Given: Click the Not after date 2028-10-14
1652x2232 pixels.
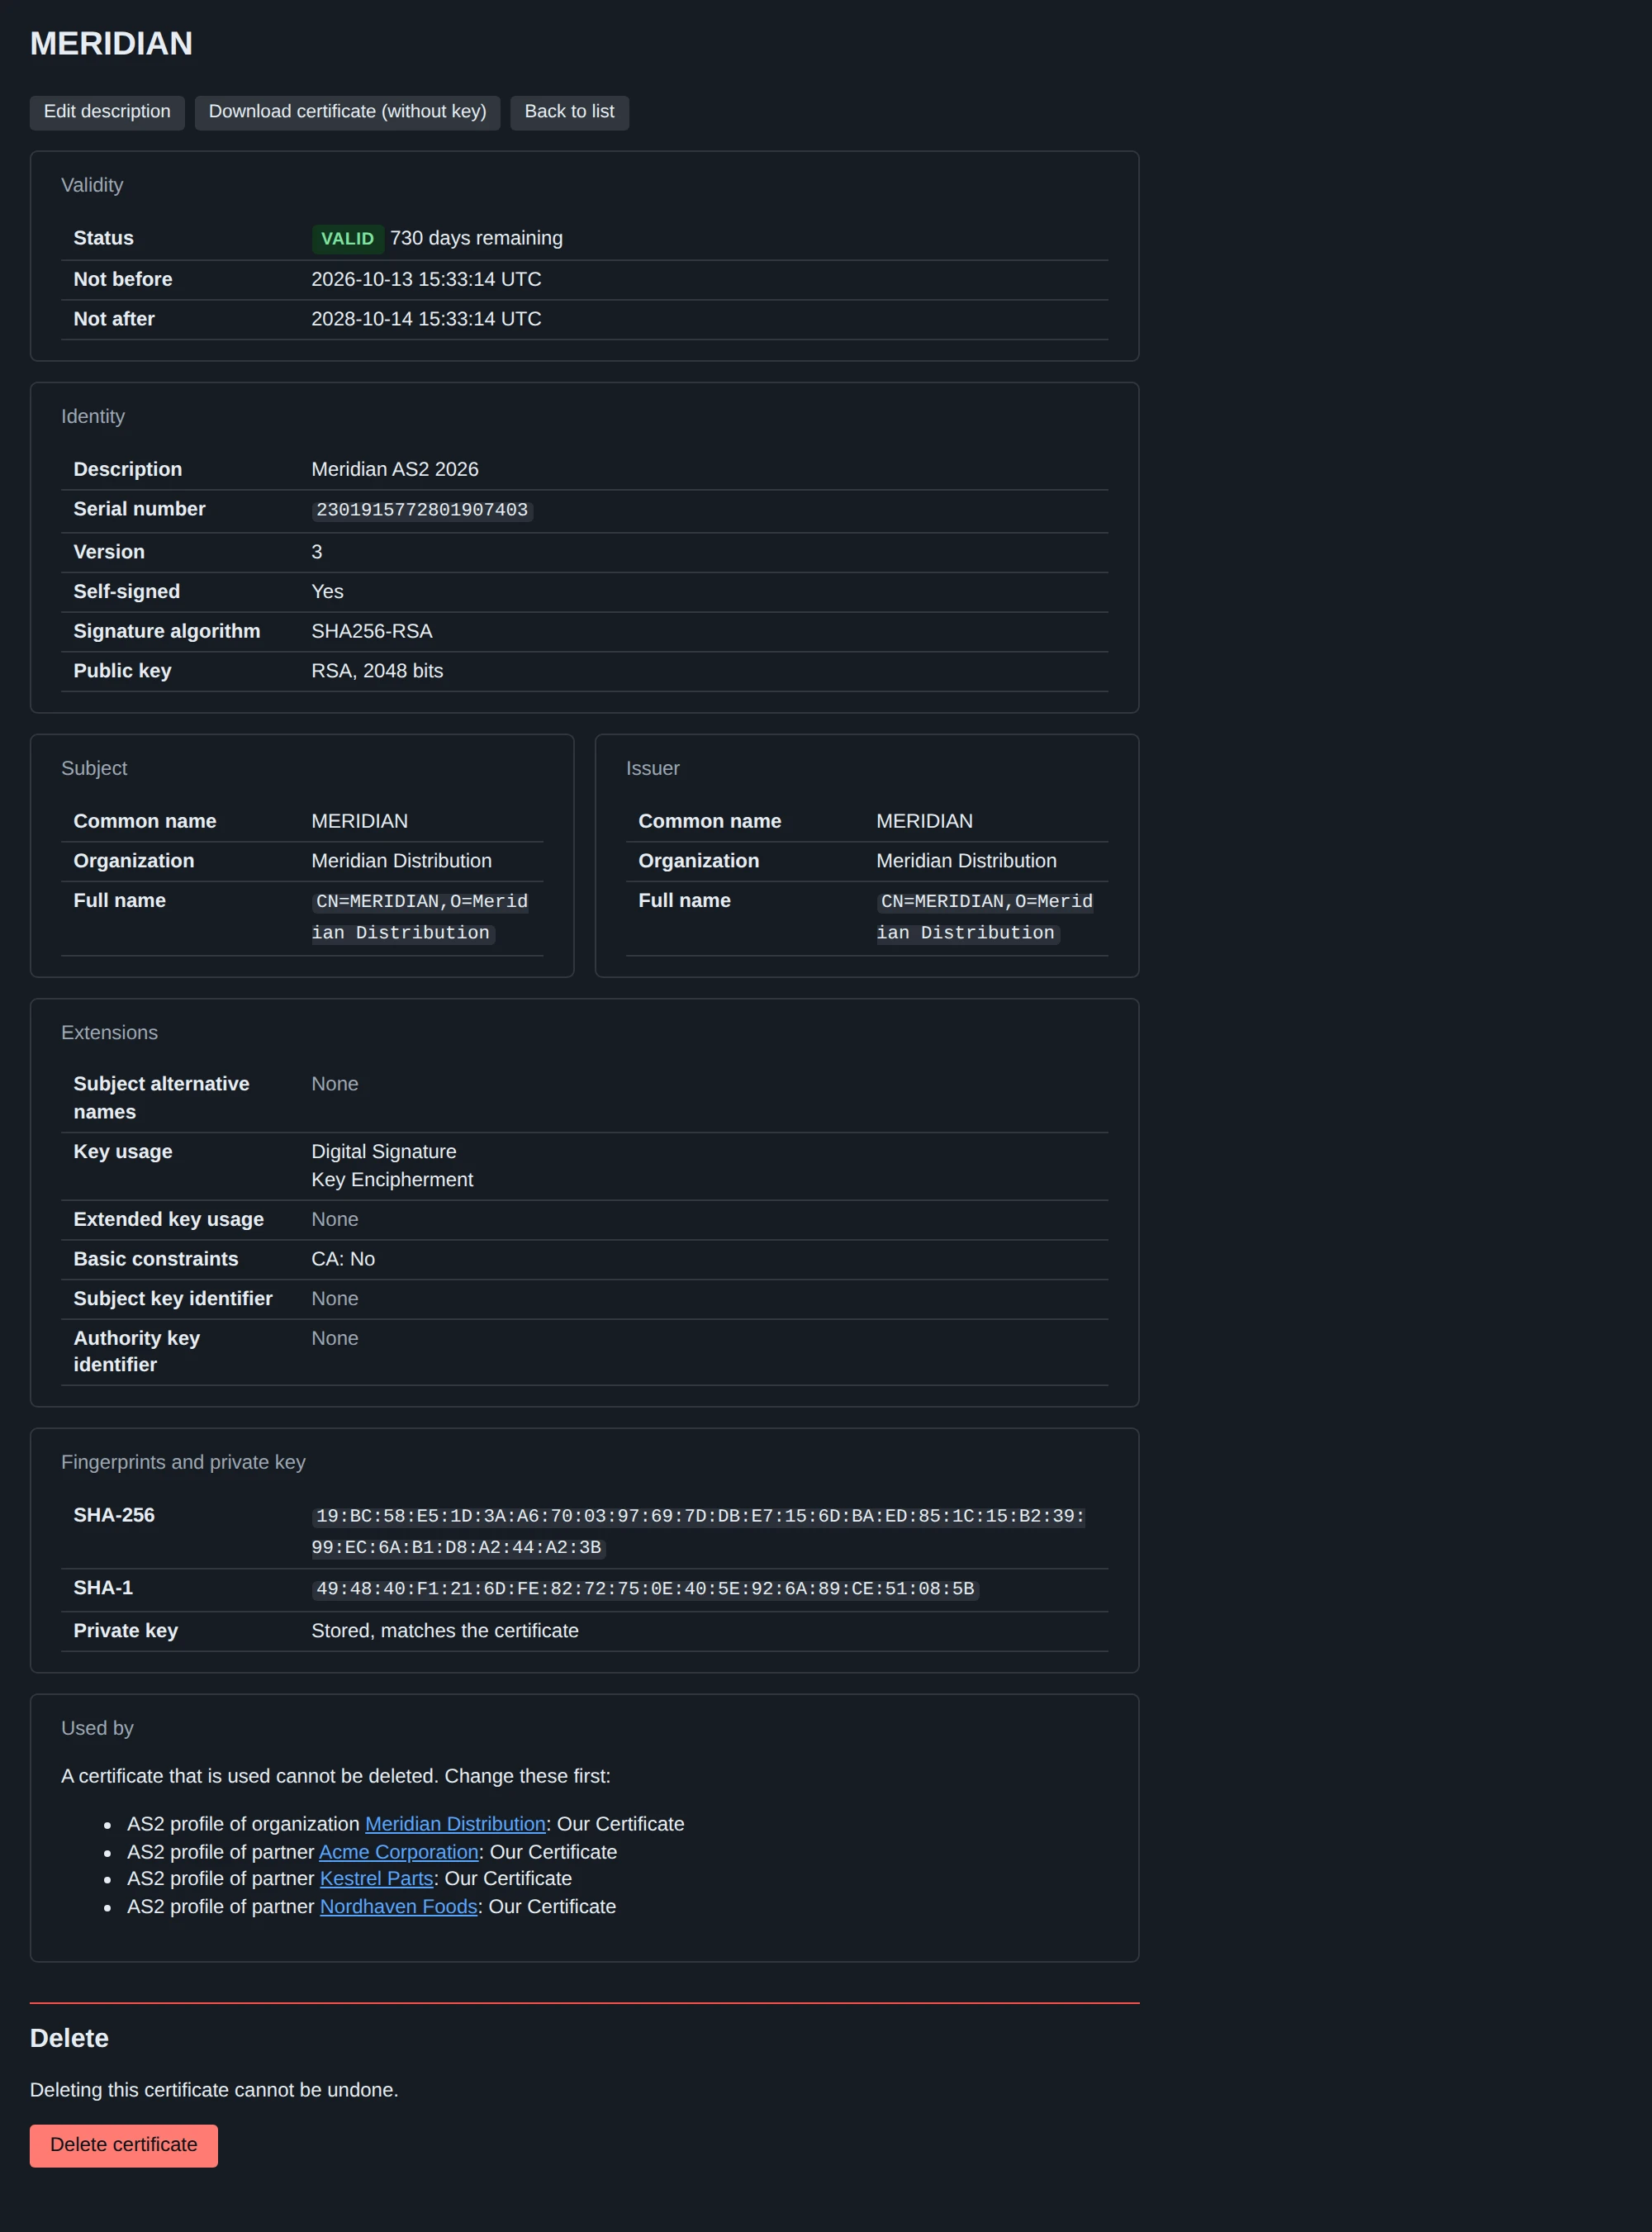Looking at the screenshot, I should [x=426, y=319].
